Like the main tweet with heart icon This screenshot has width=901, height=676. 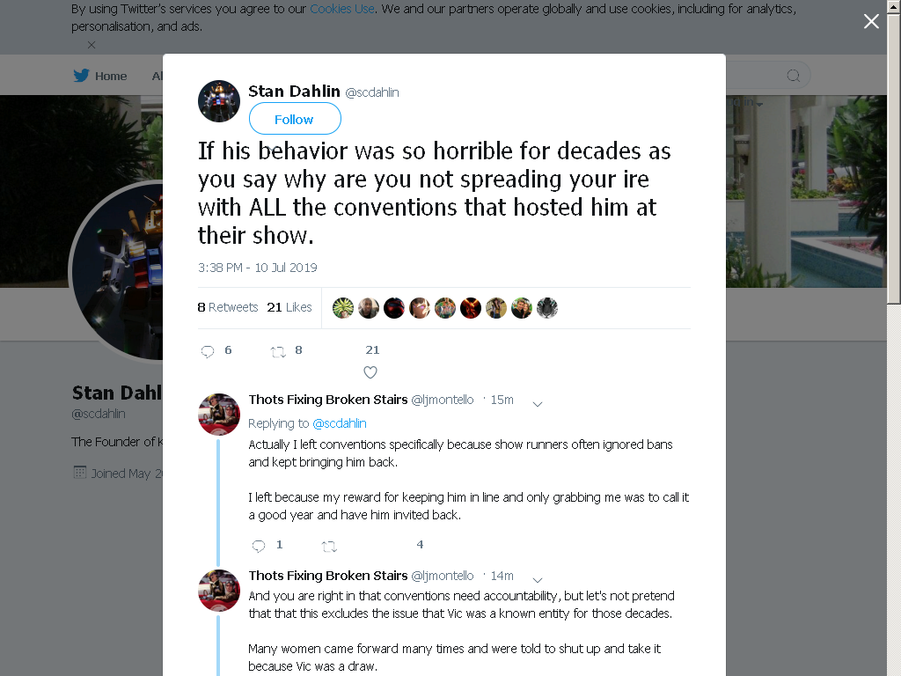[x=370, y=372]
